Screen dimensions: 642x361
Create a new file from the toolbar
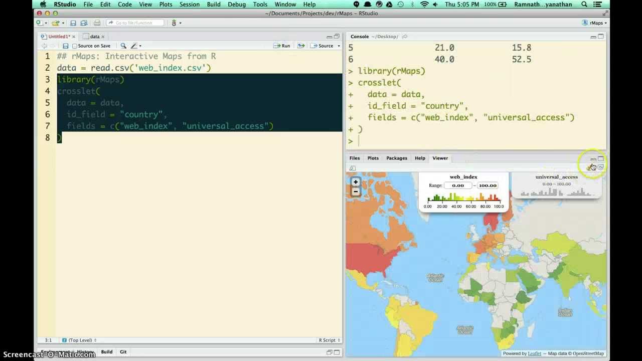[x=39, y=23]
